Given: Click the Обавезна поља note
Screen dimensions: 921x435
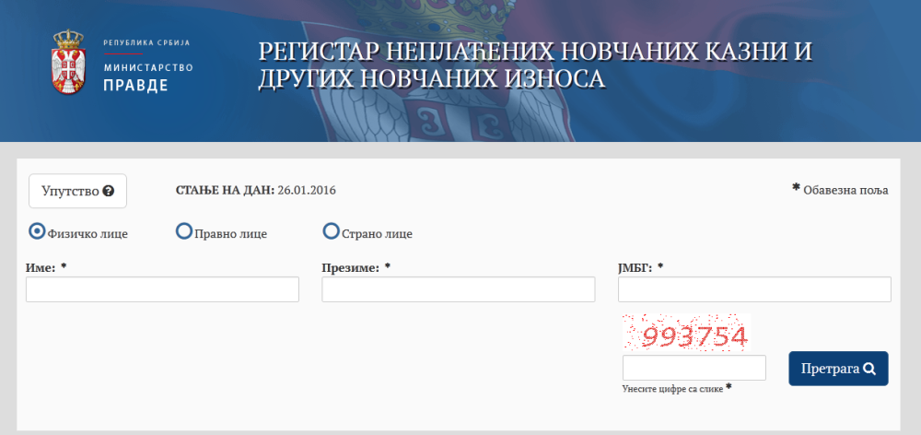Looking at the screenshot, I should click(840, 189).
